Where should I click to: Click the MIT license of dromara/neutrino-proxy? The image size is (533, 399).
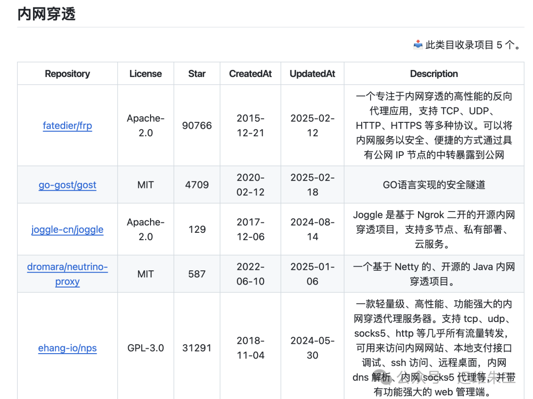146,274
